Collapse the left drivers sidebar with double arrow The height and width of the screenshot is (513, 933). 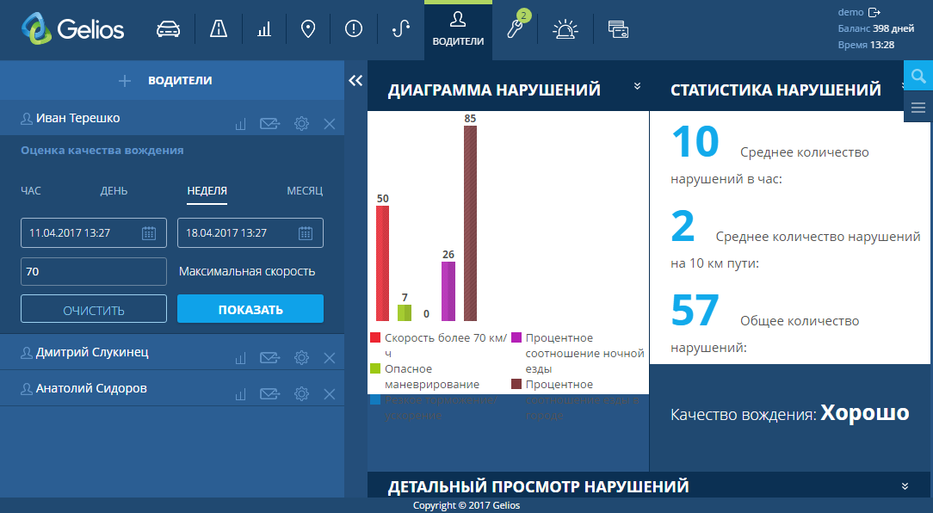355,80
